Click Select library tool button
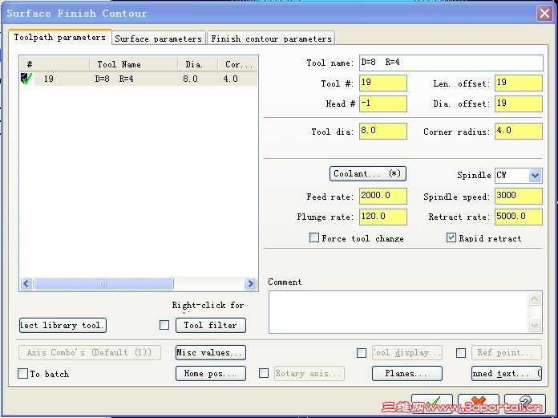This screenshot has height=418, width=558. click(63, 325)
